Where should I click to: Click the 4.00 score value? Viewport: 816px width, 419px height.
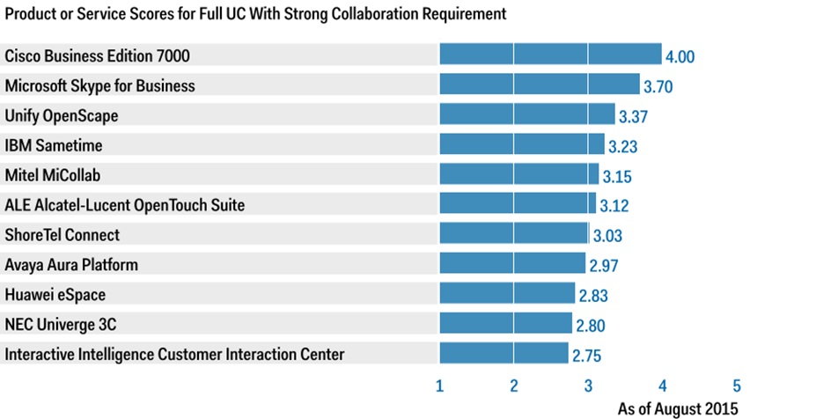coord(680,57)
